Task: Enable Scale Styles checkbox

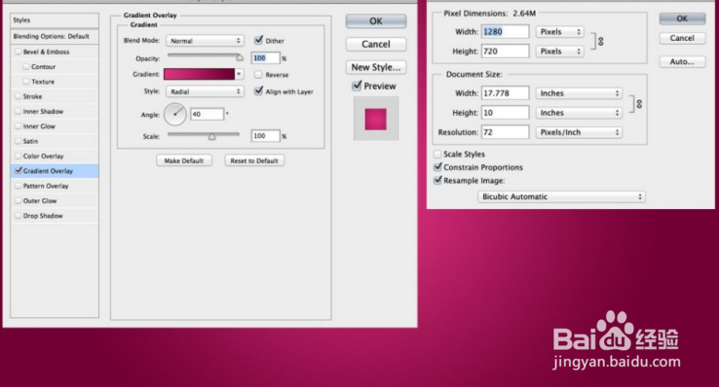Action: click(437, 154)
